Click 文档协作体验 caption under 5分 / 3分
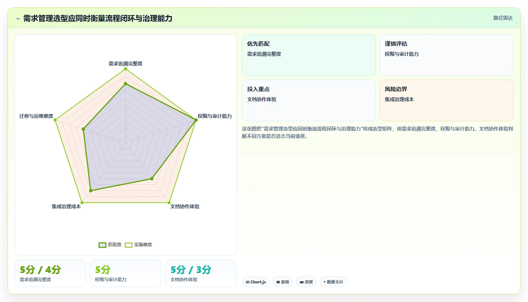Screen dimensions: 528x302 (x=184, y=280)
